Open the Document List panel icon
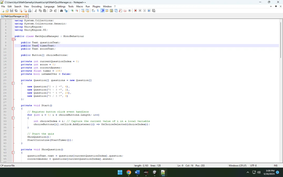Viewport: 283px width, 177px height. [x=116, y=11]
